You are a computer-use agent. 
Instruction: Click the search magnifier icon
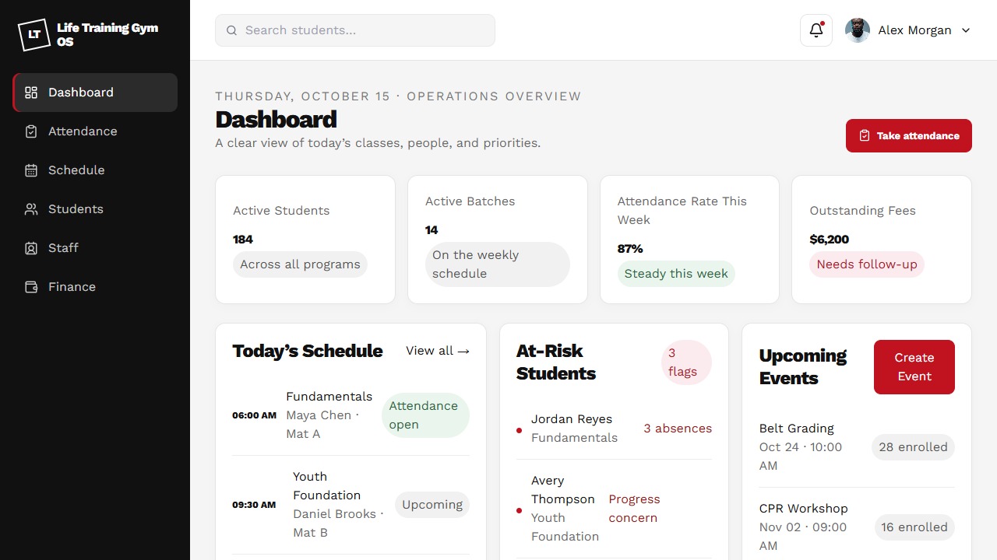(x=231, y=30)
